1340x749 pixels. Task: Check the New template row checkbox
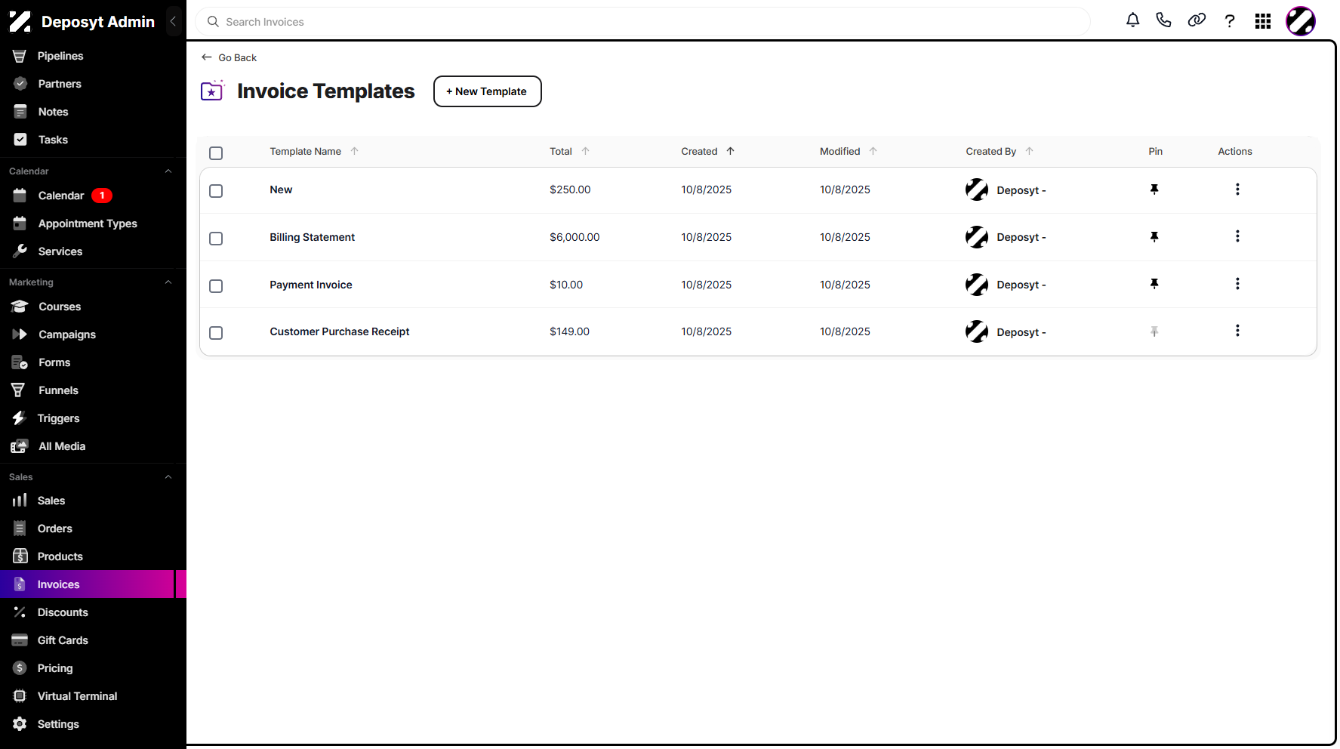click(216, 191)
